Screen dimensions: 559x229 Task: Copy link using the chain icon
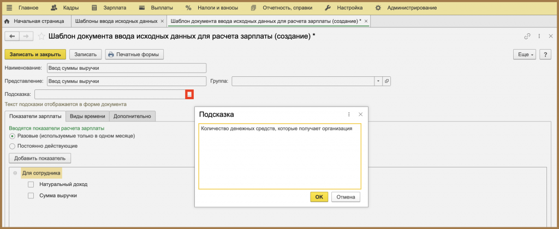[527, 36]
